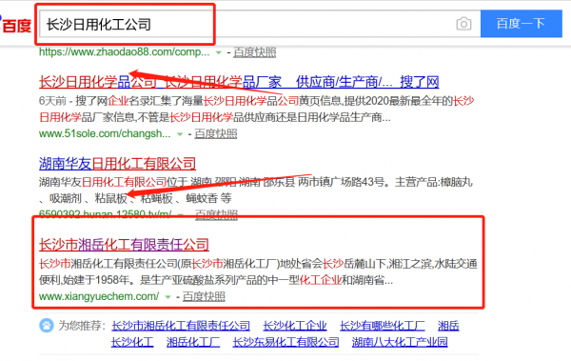Viewport: 571px width, 361px height.
Task: Open 百度快照 for the zhaodao88 result
Action: pos(254,52)
